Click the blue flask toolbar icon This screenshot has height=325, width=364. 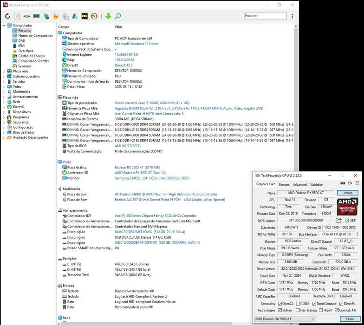[x=75, y=16]
